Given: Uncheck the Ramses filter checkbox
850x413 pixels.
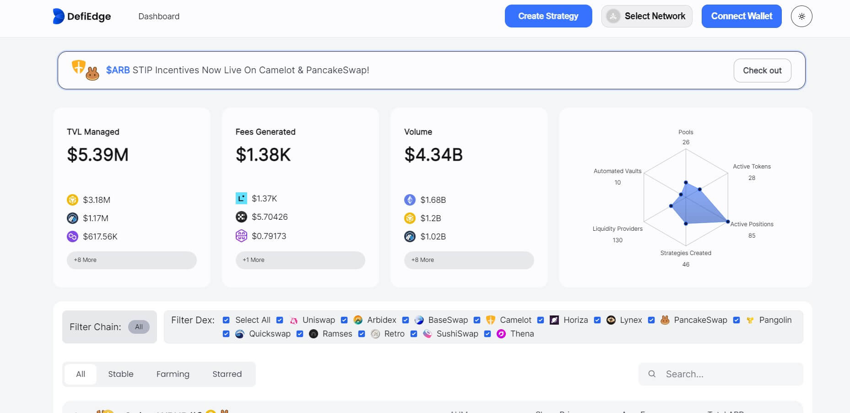Looking at the screenshot, I should point(300,334).
